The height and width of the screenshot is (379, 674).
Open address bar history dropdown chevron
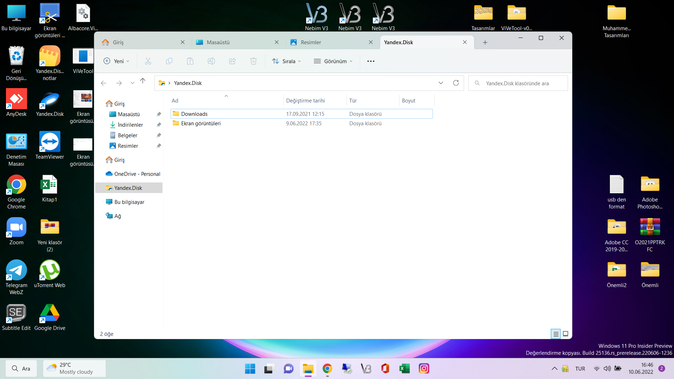(441, 83)
